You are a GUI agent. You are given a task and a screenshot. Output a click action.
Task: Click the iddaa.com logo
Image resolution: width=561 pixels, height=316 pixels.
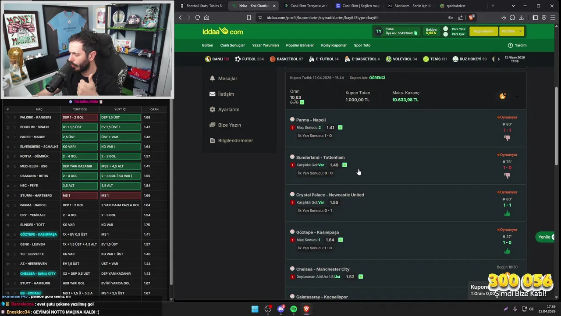coord(223,31)
